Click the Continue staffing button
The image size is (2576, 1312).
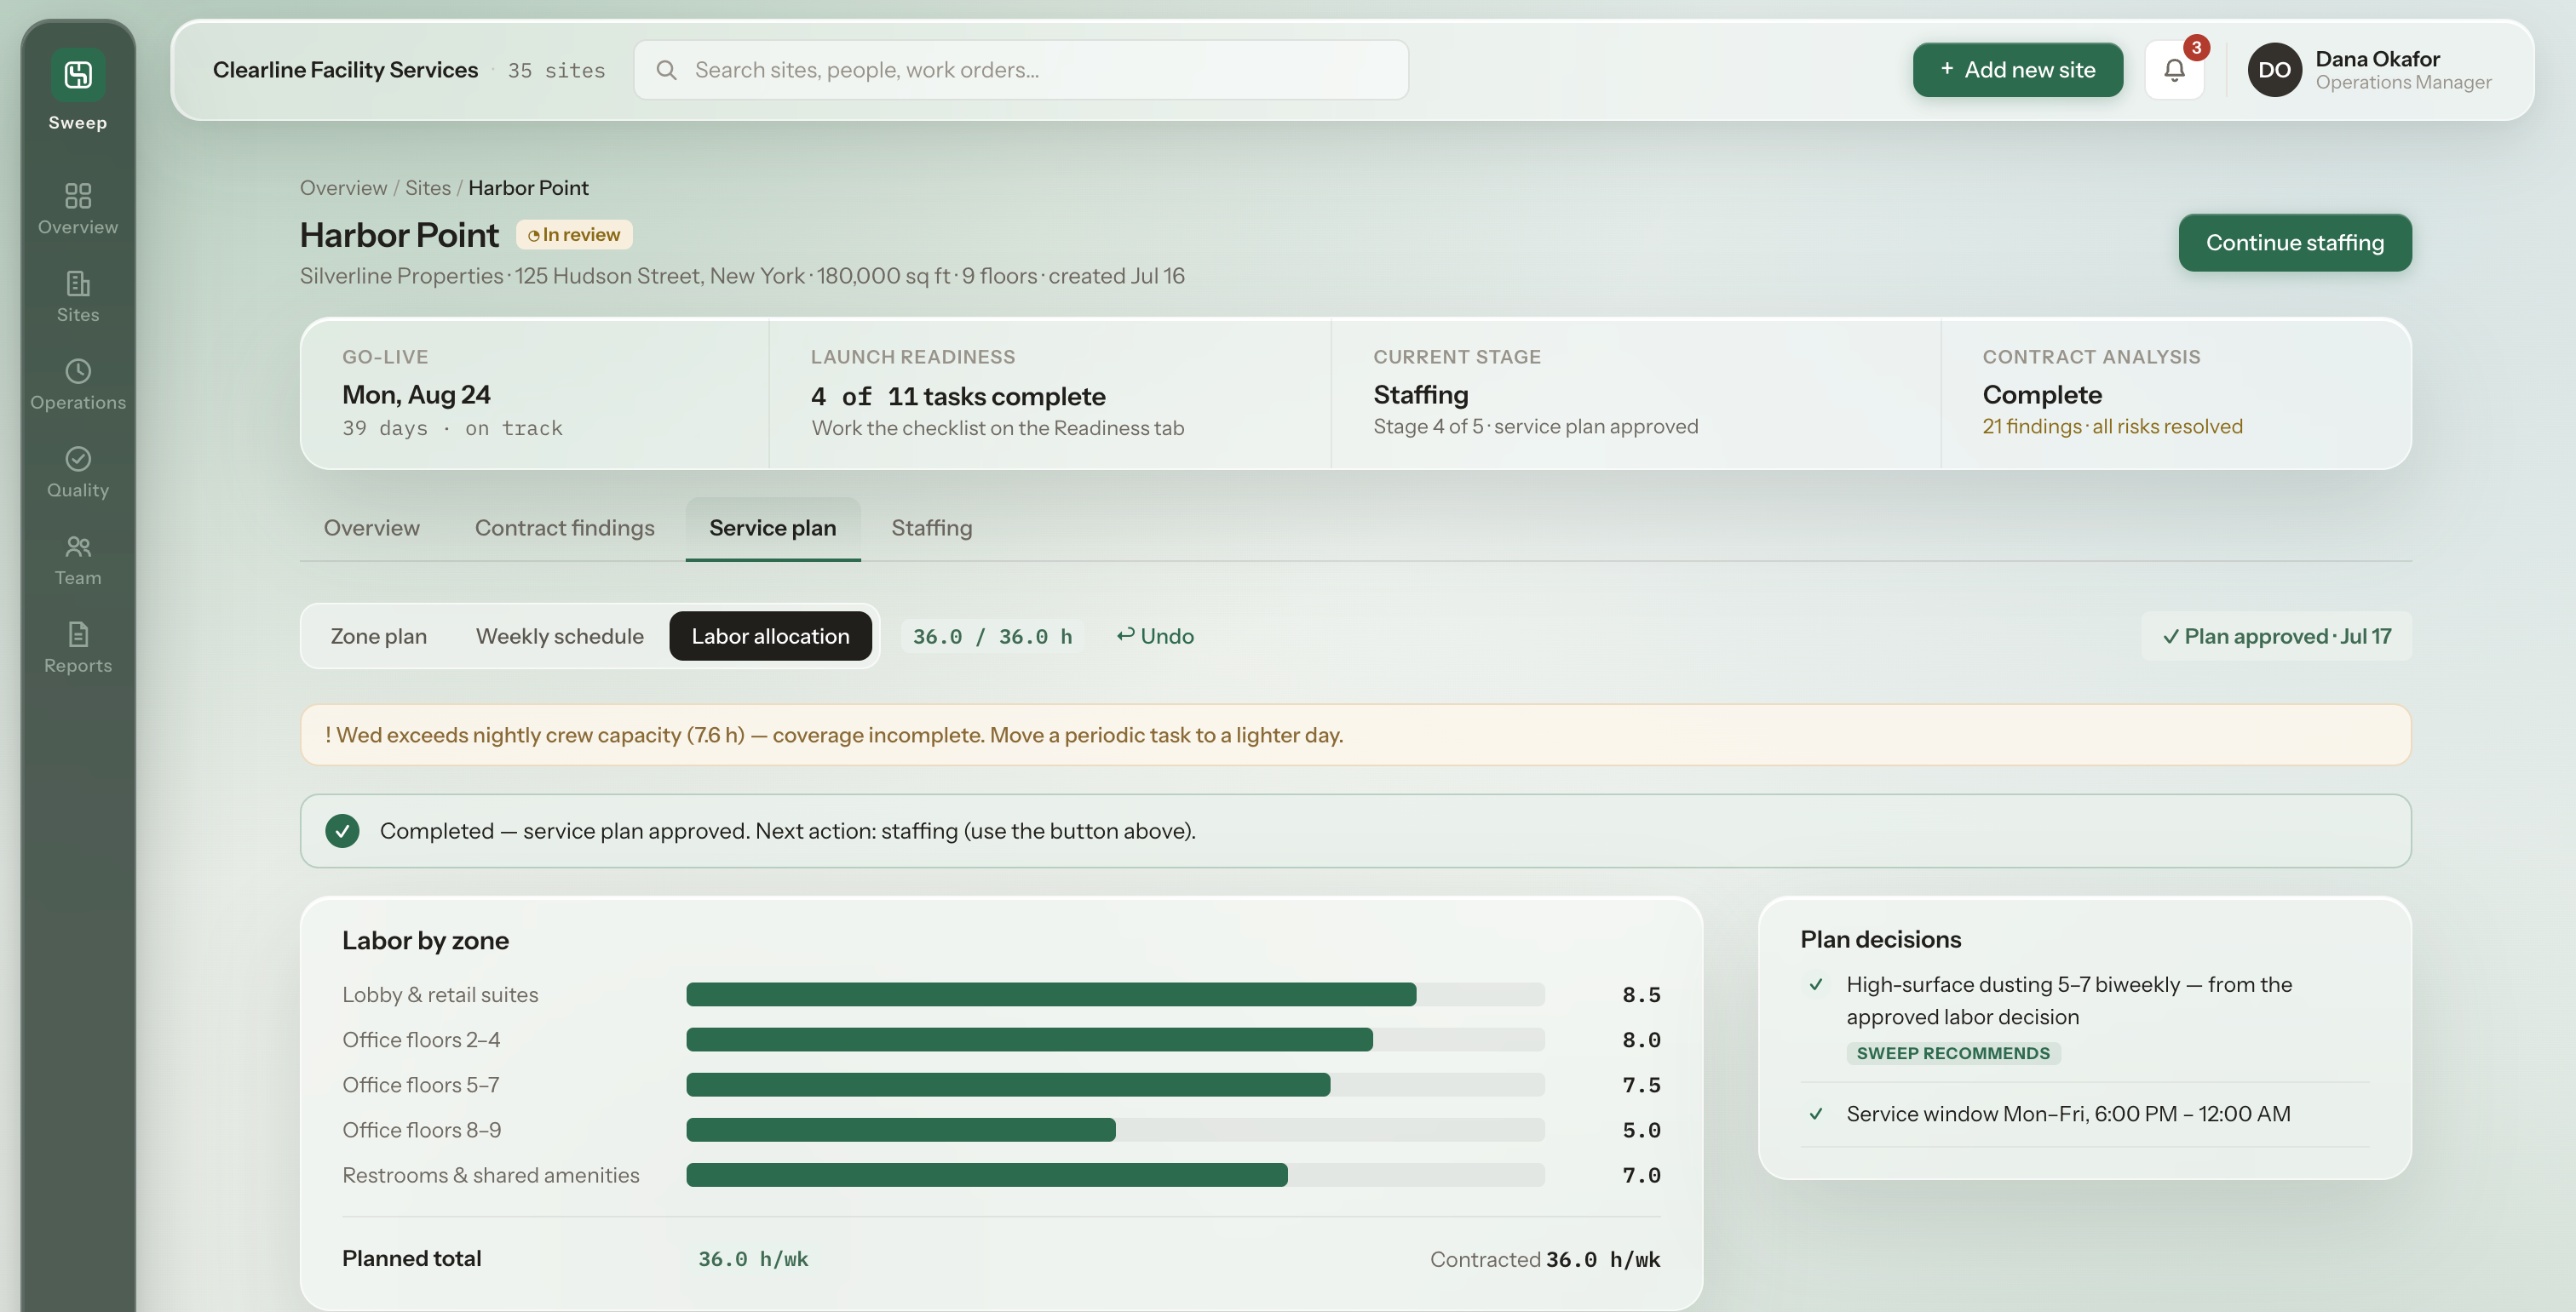pos(2294,243)
